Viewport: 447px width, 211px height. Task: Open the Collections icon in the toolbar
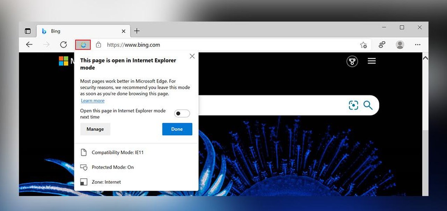[382, 45]
